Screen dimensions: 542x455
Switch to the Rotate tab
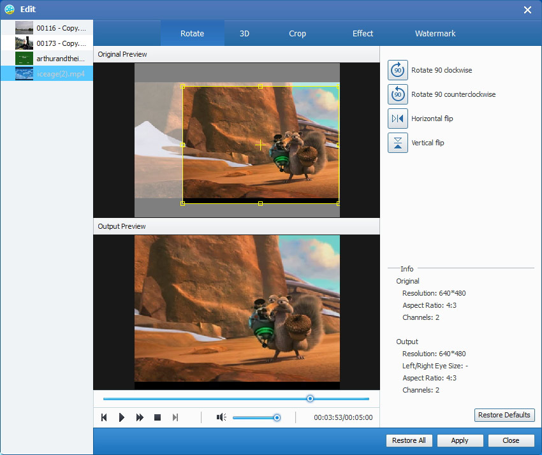(x=192, y=34)
